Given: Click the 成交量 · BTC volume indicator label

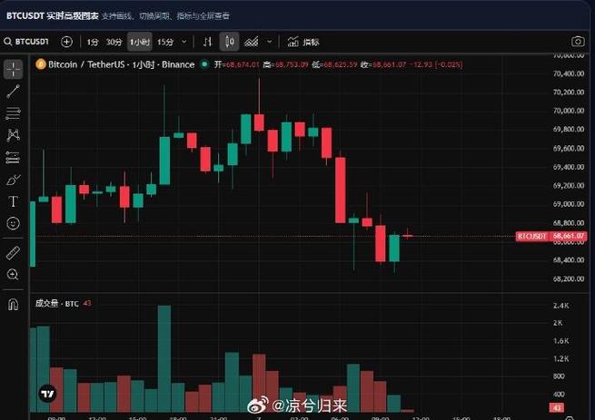Looking at the screenshot, I should coord(57,303).
